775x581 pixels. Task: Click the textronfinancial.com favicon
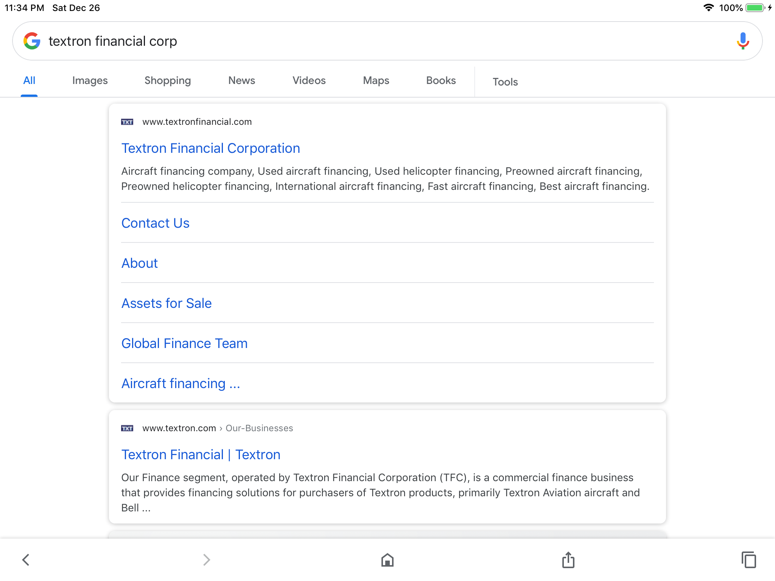tap(127, 122)
